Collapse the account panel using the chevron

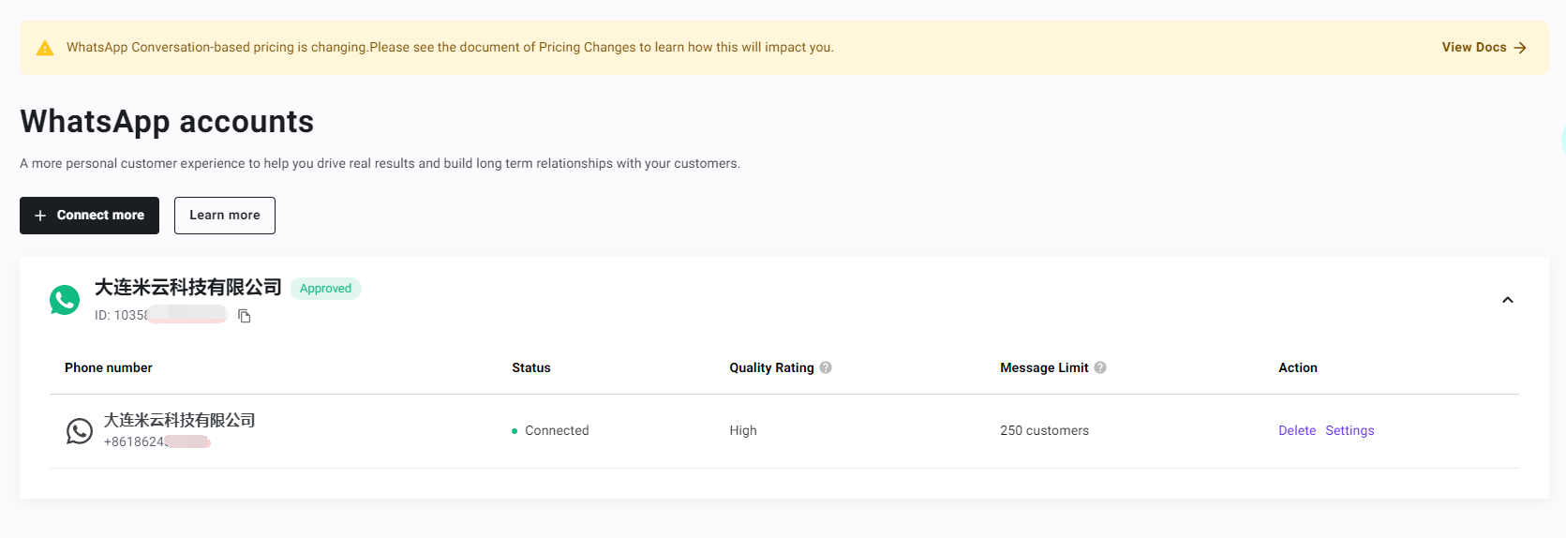point(1507,300)
